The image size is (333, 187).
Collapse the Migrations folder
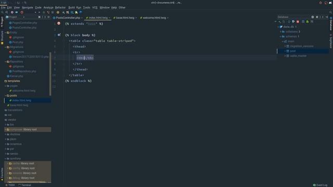(x=6, y=47)
